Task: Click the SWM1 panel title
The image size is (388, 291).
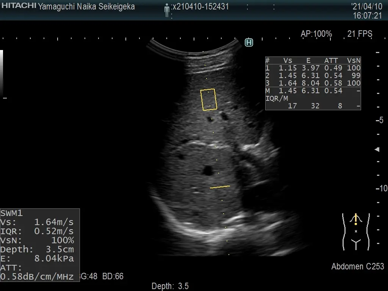Action: click(x=11, y=213)
